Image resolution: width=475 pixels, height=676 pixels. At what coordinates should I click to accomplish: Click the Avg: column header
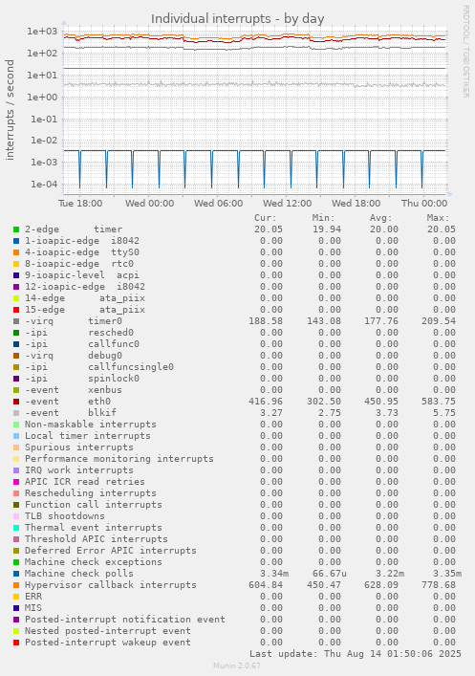[381, 218]
